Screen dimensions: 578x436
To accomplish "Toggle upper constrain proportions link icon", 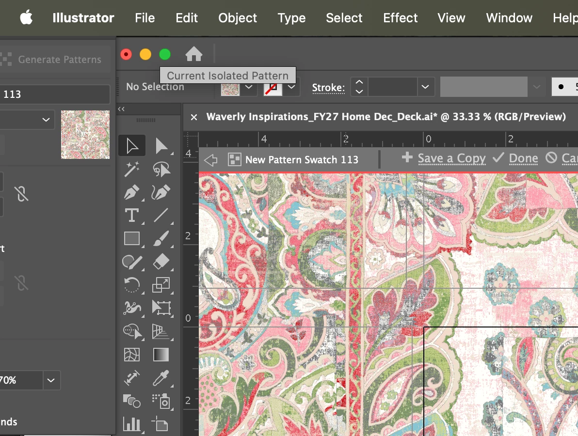I will click(x=21, y=194).
